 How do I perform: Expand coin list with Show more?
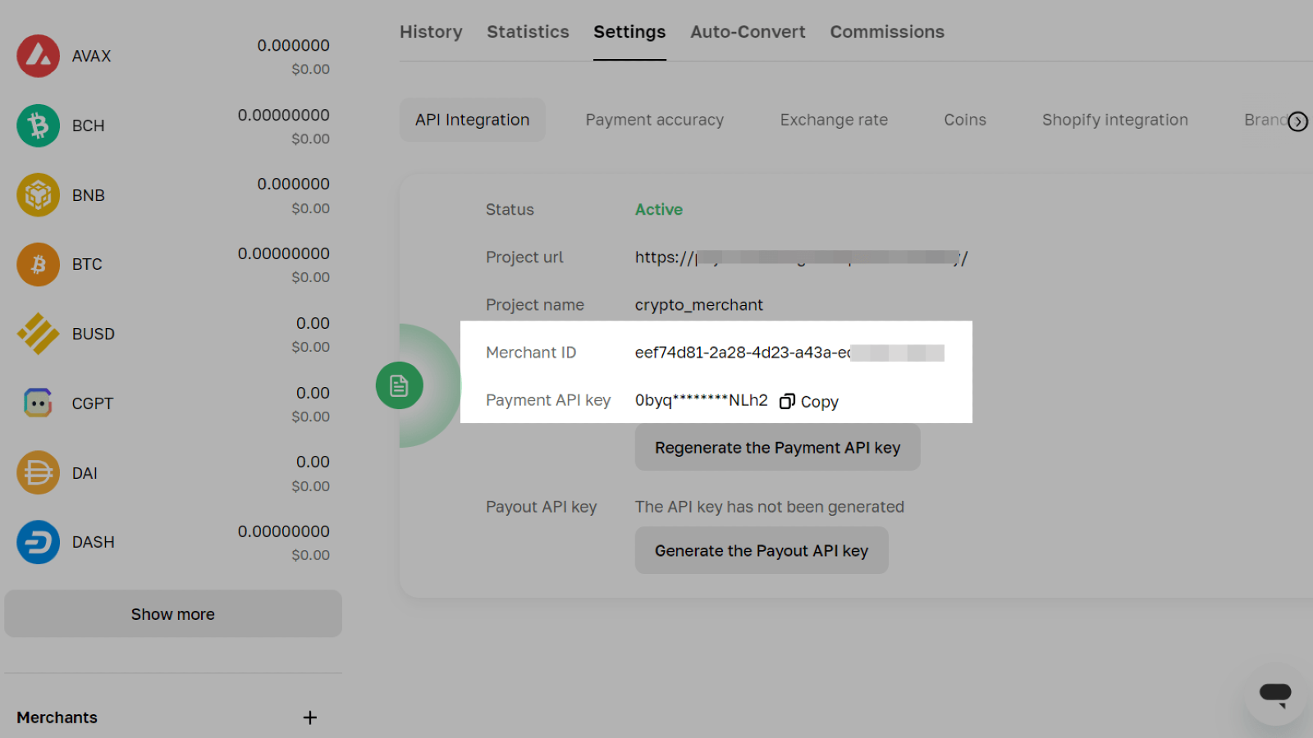point(173,614)
